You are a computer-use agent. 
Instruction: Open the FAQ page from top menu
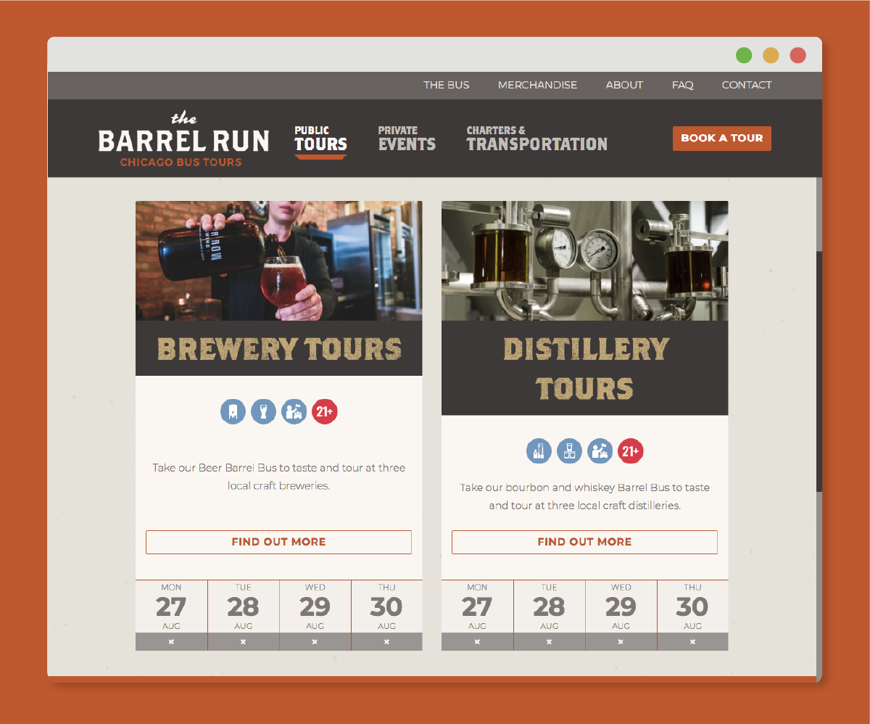pos(682,85)
